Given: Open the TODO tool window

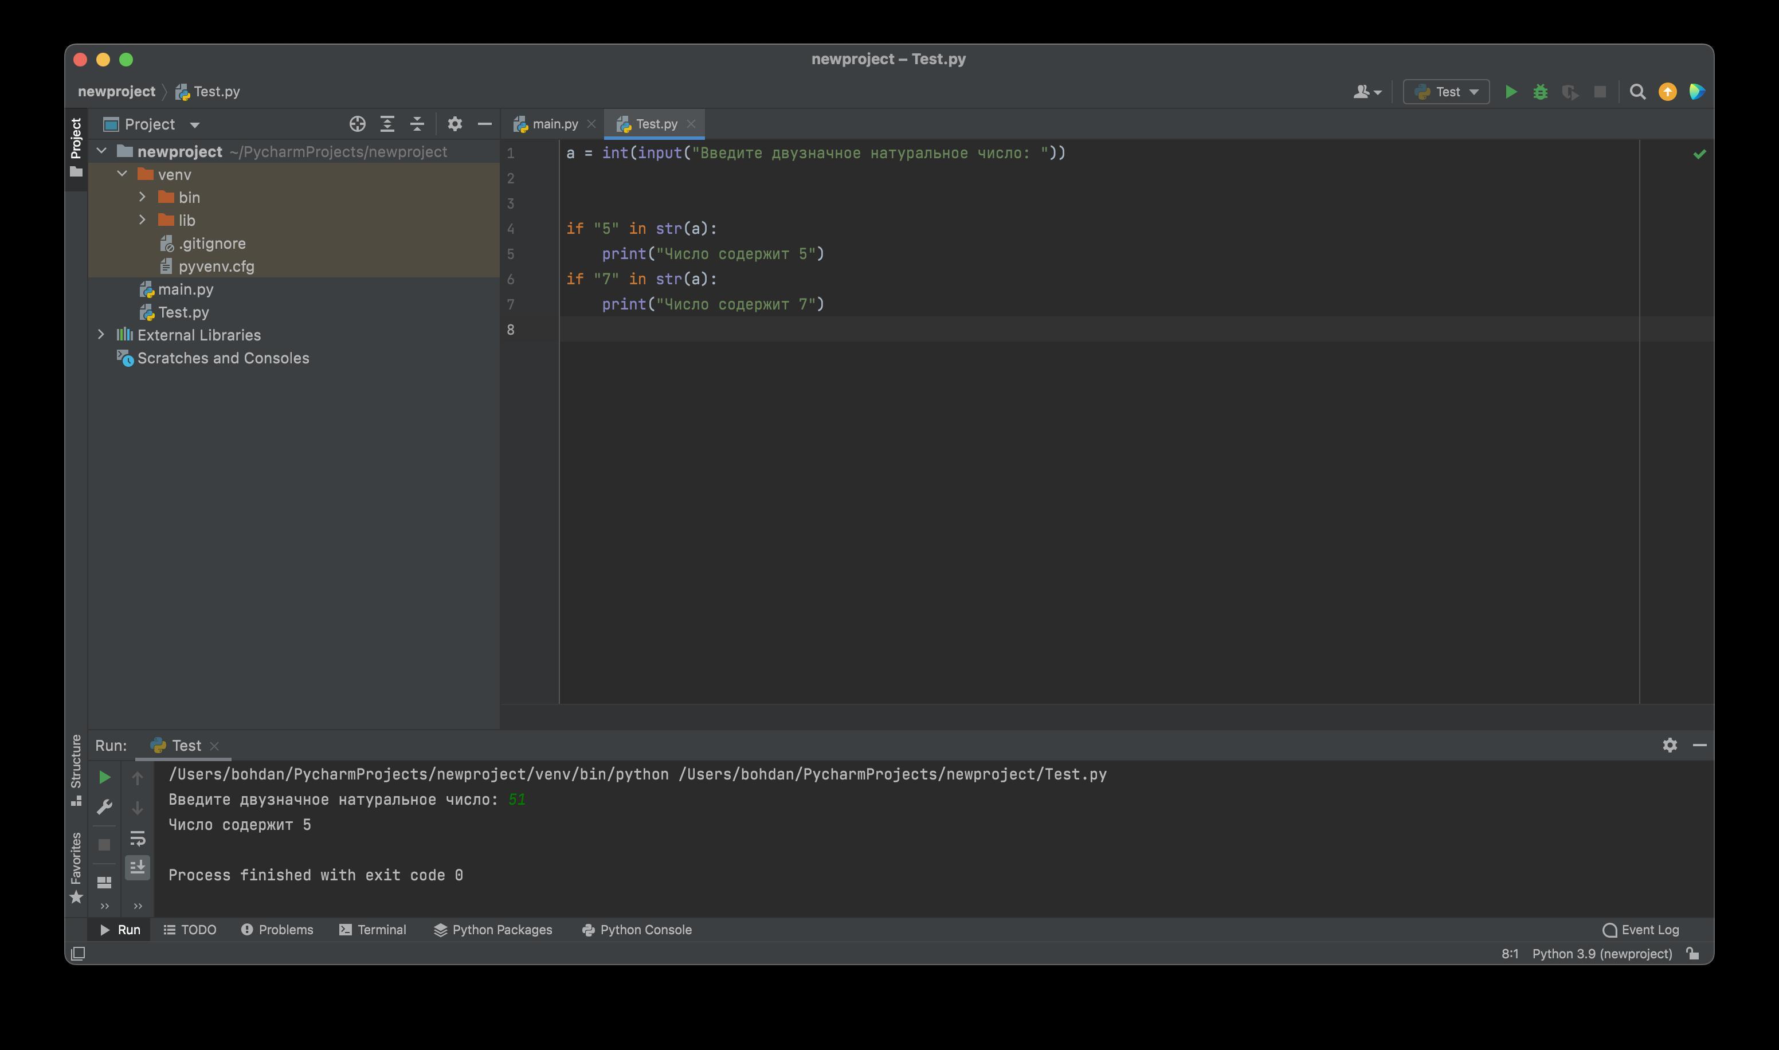Looking at the screenshot, I should pyautogui.click(x=190, y=930).
